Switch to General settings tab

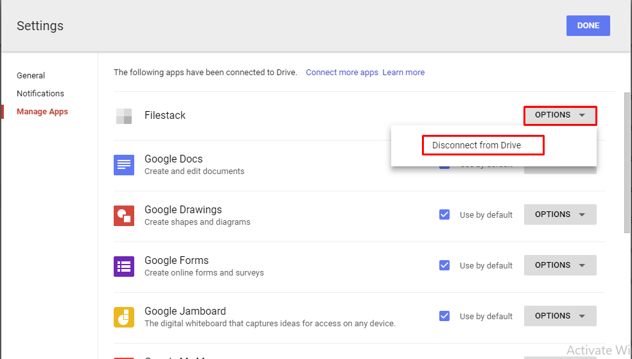click(31, 75)
